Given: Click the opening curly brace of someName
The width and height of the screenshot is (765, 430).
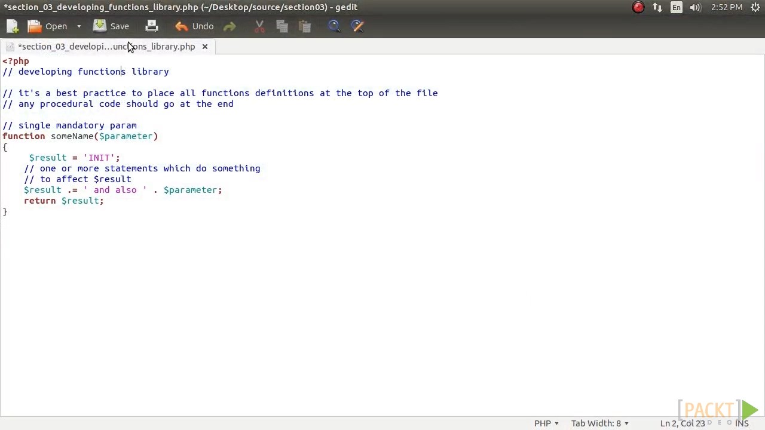Looking at the screenshot, I should coord(5,147).
